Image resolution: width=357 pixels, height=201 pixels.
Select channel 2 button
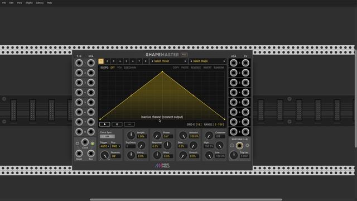click(x=107, y=61)
